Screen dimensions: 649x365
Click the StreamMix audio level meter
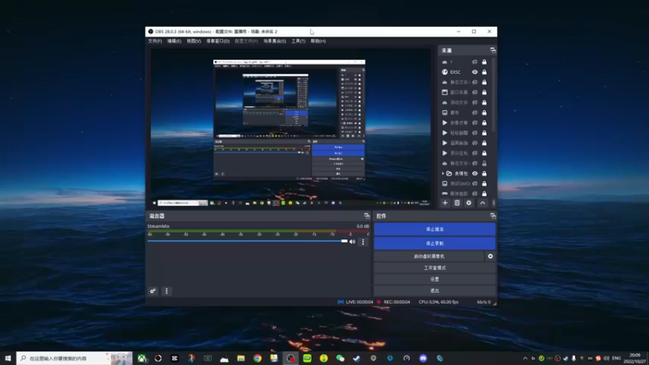point(258,231)
